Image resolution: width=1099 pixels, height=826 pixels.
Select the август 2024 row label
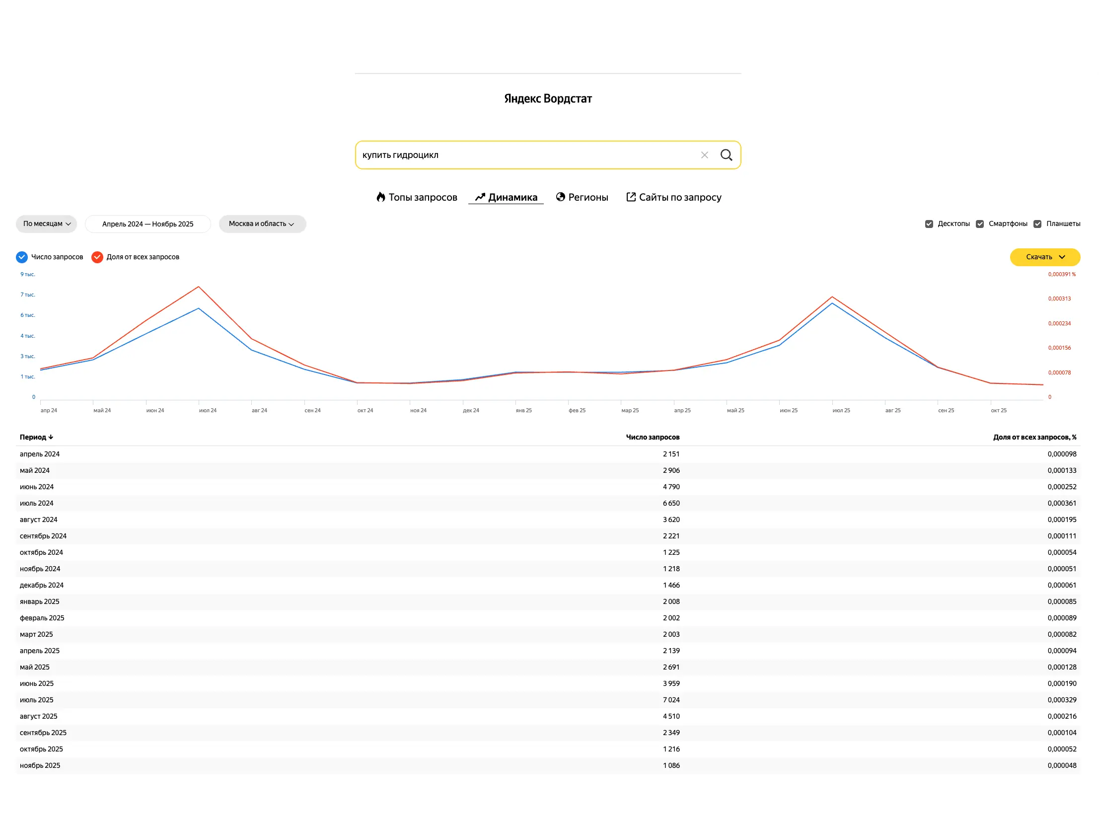39,520
